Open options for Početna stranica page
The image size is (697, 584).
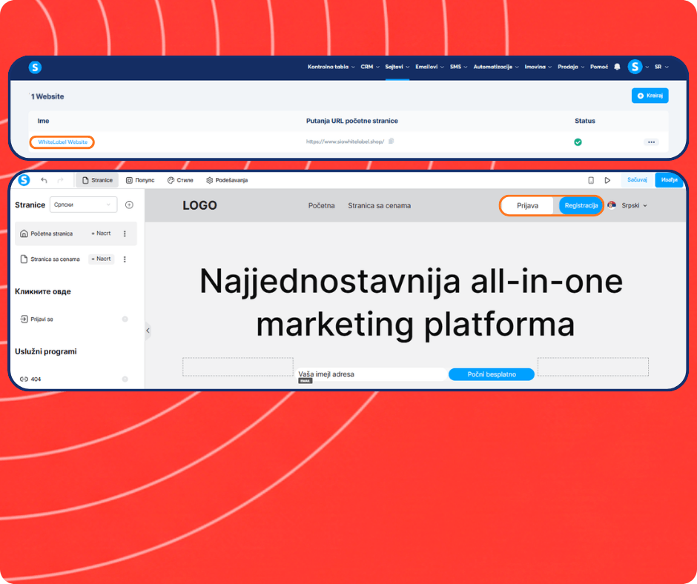[x=125, y=233]
